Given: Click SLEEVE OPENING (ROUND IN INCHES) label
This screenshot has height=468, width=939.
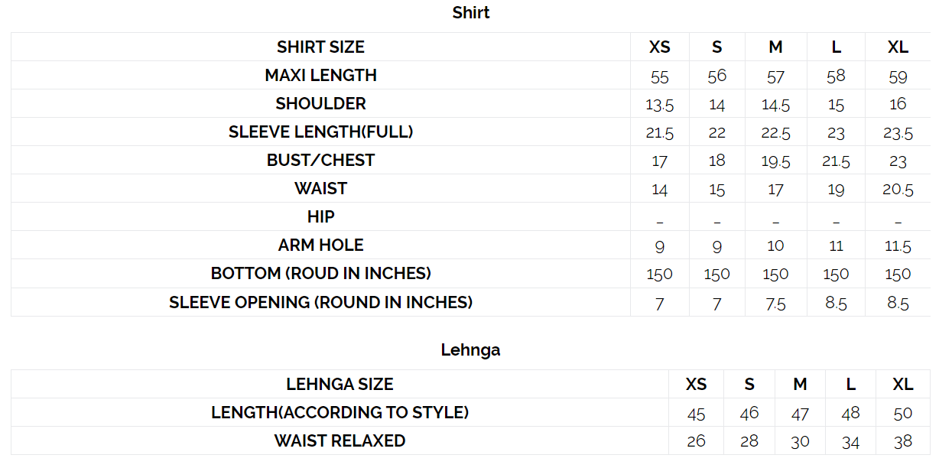Looking at the screenshot, I should (320, 303).
